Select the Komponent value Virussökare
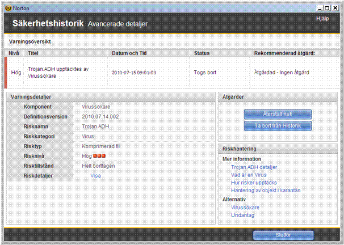This screenshot has height=245, width=344. coord(96,107)
